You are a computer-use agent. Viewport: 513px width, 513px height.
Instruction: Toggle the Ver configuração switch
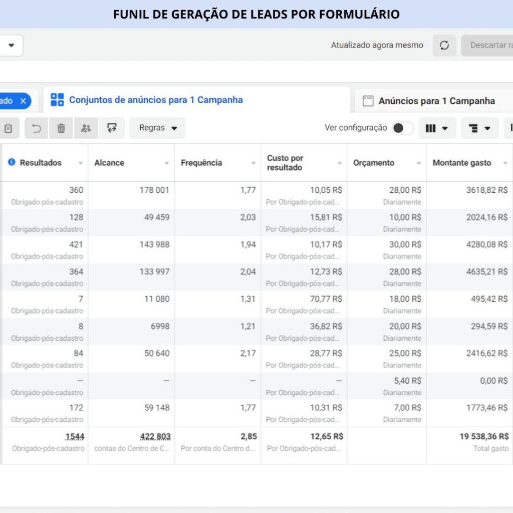402,128
